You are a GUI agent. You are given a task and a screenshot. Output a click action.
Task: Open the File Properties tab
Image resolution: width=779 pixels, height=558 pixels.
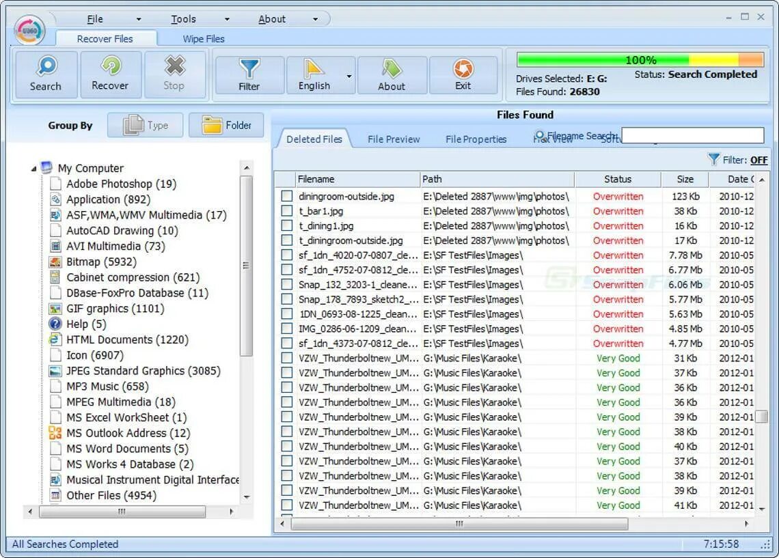click(476, 139)
